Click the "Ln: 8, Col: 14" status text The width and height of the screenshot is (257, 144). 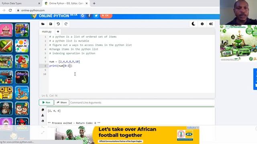tap(49, 96)
